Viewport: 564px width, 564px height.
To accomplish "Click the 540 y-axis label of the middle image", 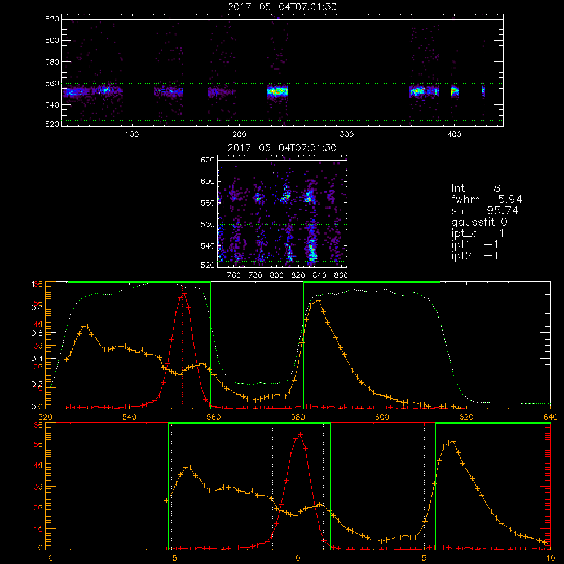I will 208,246.
